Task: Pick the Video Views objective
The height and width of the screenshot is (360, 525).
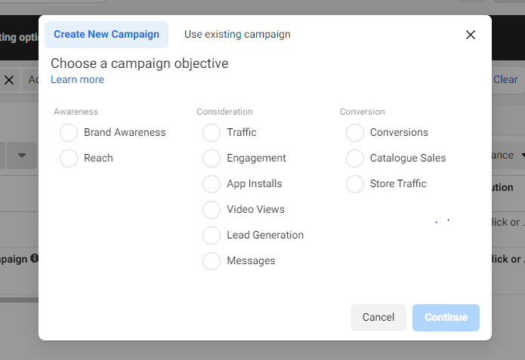Action: click(x=212, y=210)
